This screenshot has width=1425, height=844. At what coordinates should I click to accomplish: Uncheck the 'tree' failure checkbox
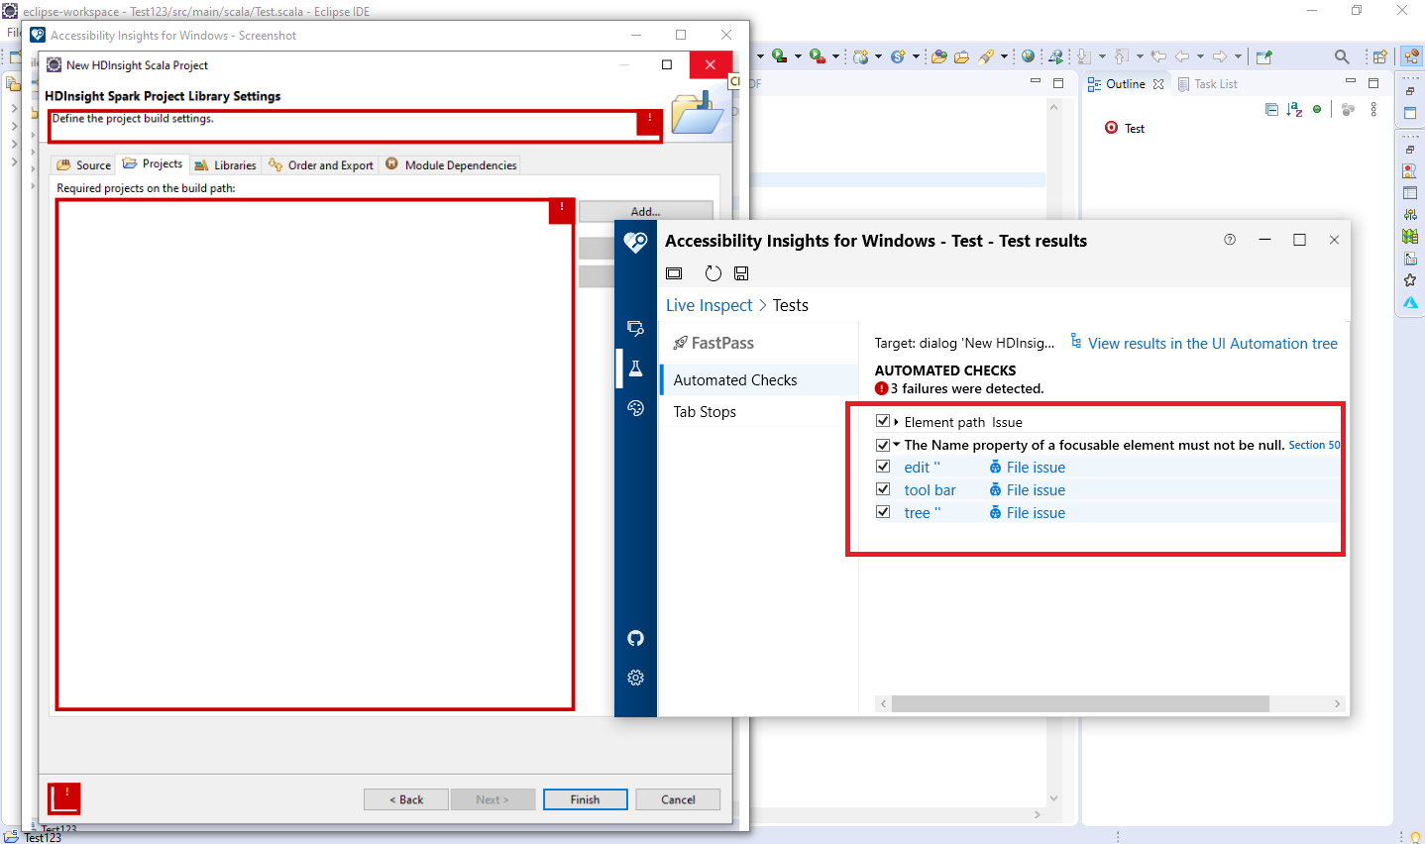coord(883,511)
